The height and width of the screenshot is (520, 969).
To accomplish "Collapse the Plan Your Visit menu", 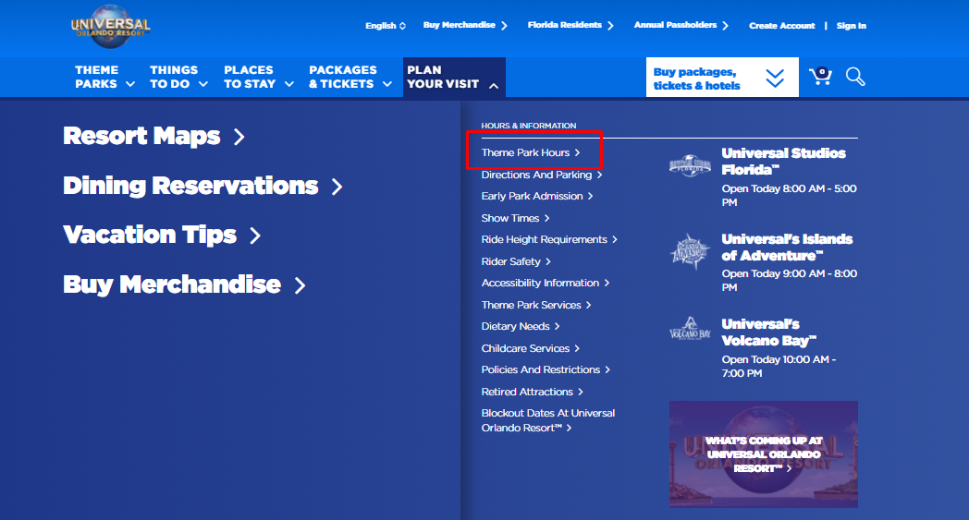I will click(453, 77).
